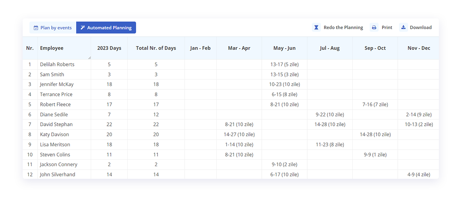Select employee Delilah Roberts
The height and width of the screenshot is (198, 462).
click(57, 64)
